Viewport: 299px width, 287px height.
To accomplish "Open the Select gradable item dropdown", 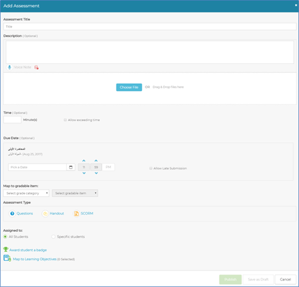I will point(75,193).
